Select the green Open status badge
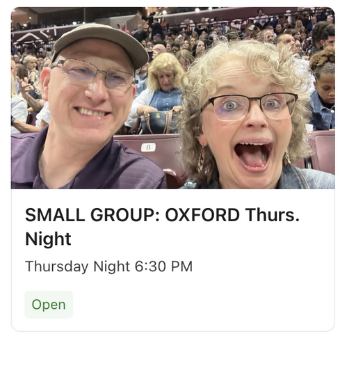Image resolution: width=347 pixels, height=368 pixels. coord(49,305)
